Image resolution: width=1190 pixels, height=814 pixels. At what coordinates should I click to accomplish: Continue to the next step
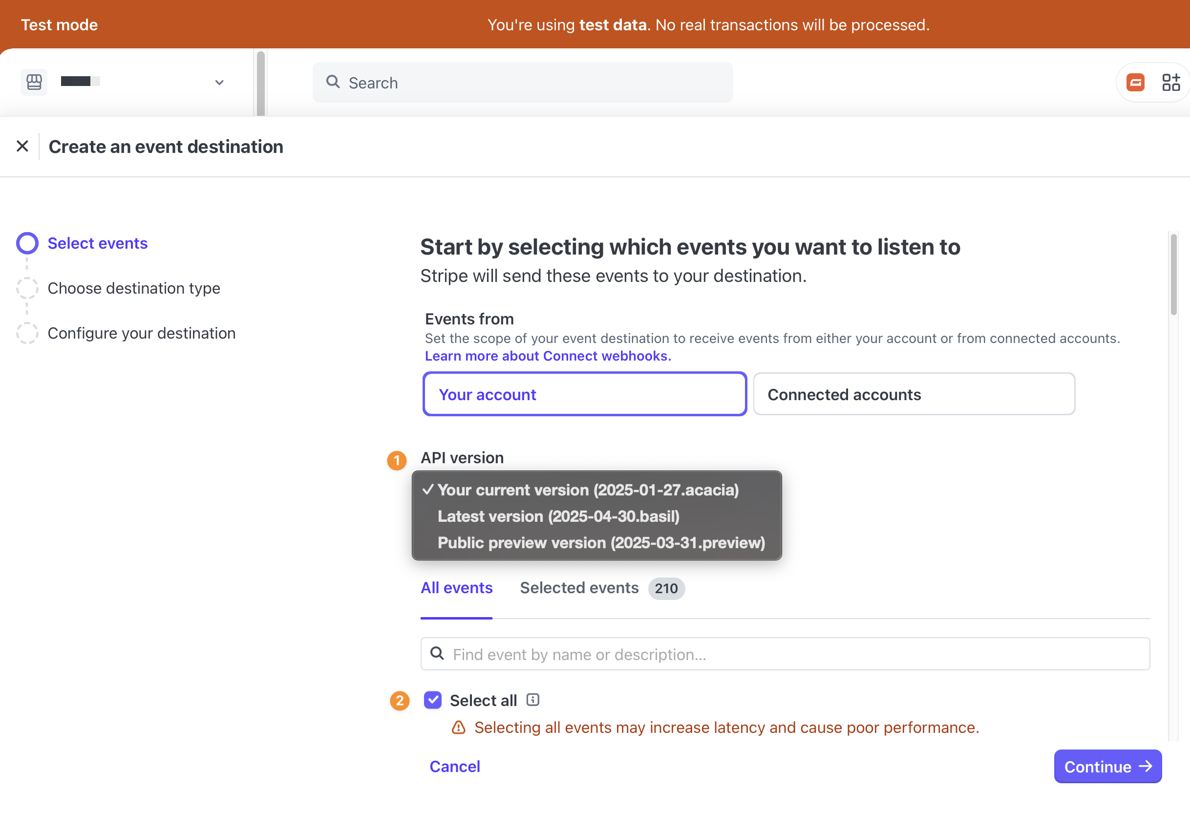pyautogui.click(x=1107, y=767)
